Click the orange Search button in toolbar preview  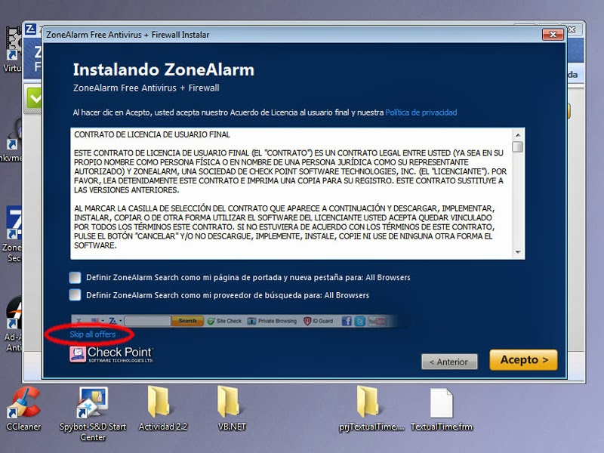(187, 321)
